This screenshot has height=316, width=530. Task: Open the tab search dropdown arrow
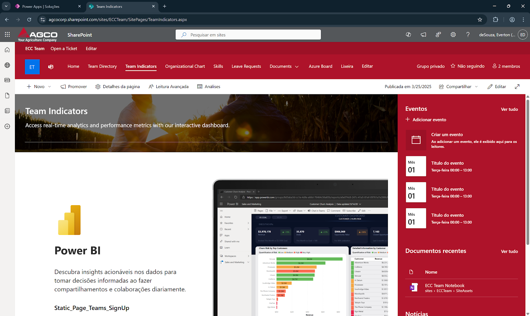6,6
